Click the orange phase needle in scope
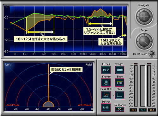This screenshot has width=158, height=116. point(49,83)
